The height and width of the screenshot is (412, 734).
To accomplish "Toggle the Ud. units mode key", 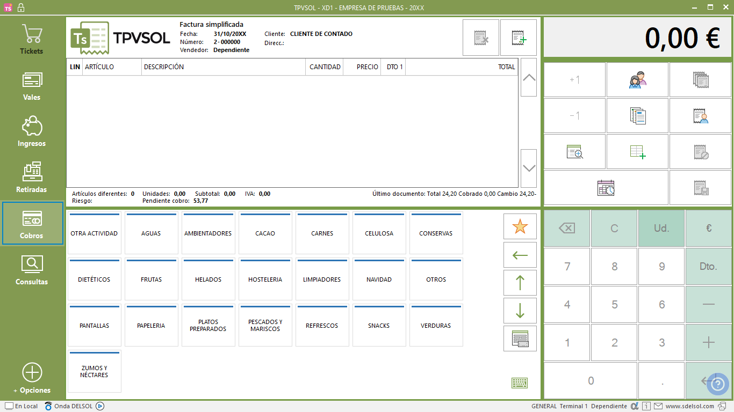I will click(x=661, y=228).
